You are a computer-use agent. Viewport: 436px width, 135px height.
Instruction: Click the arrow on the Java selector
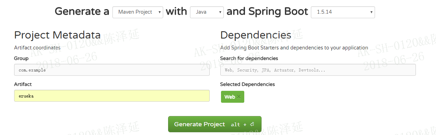coord(220,12)
